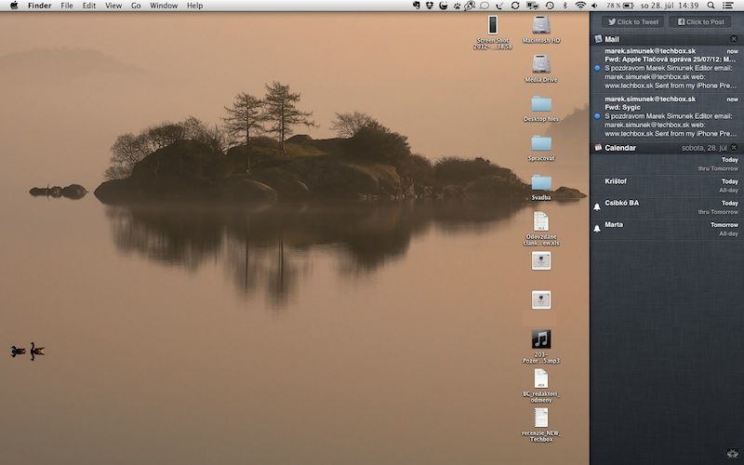744x465 pixels.
Task: Open the View menu
Action: (113, 6)
